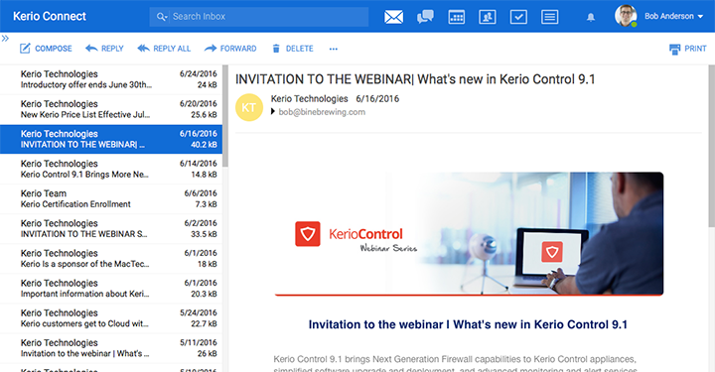Click the KT sender avatar circle
715x372 pixels.
pyautogui.click(x=249, y=107)
